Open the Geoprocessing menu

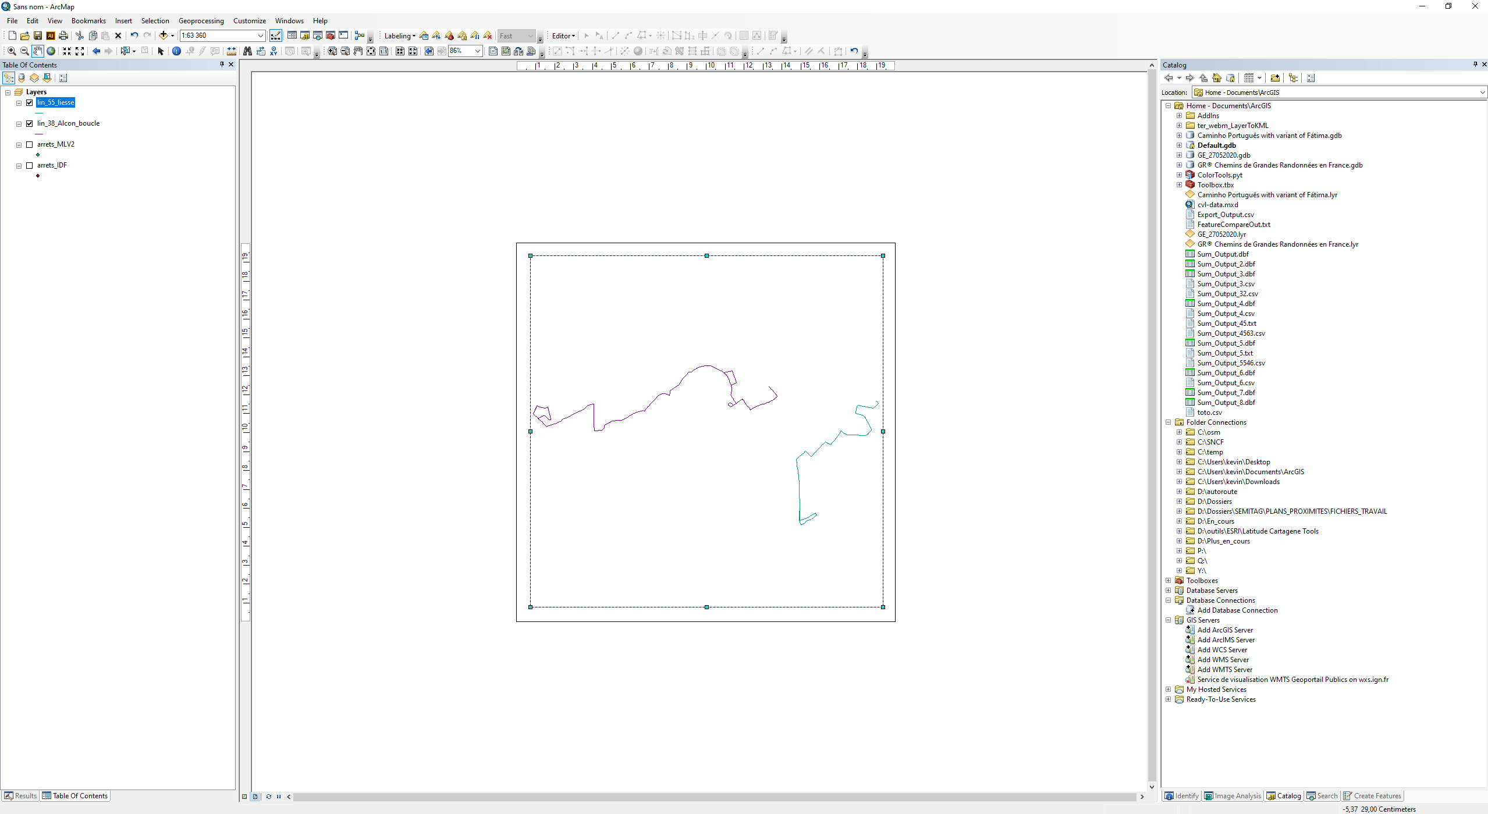[x=201, y=21]
